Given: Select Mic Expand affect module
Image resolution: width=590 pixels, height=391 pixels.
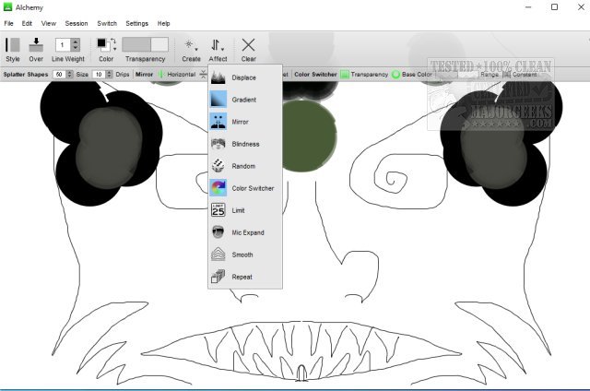Looking at the screenshot, I should coord(245,232).
